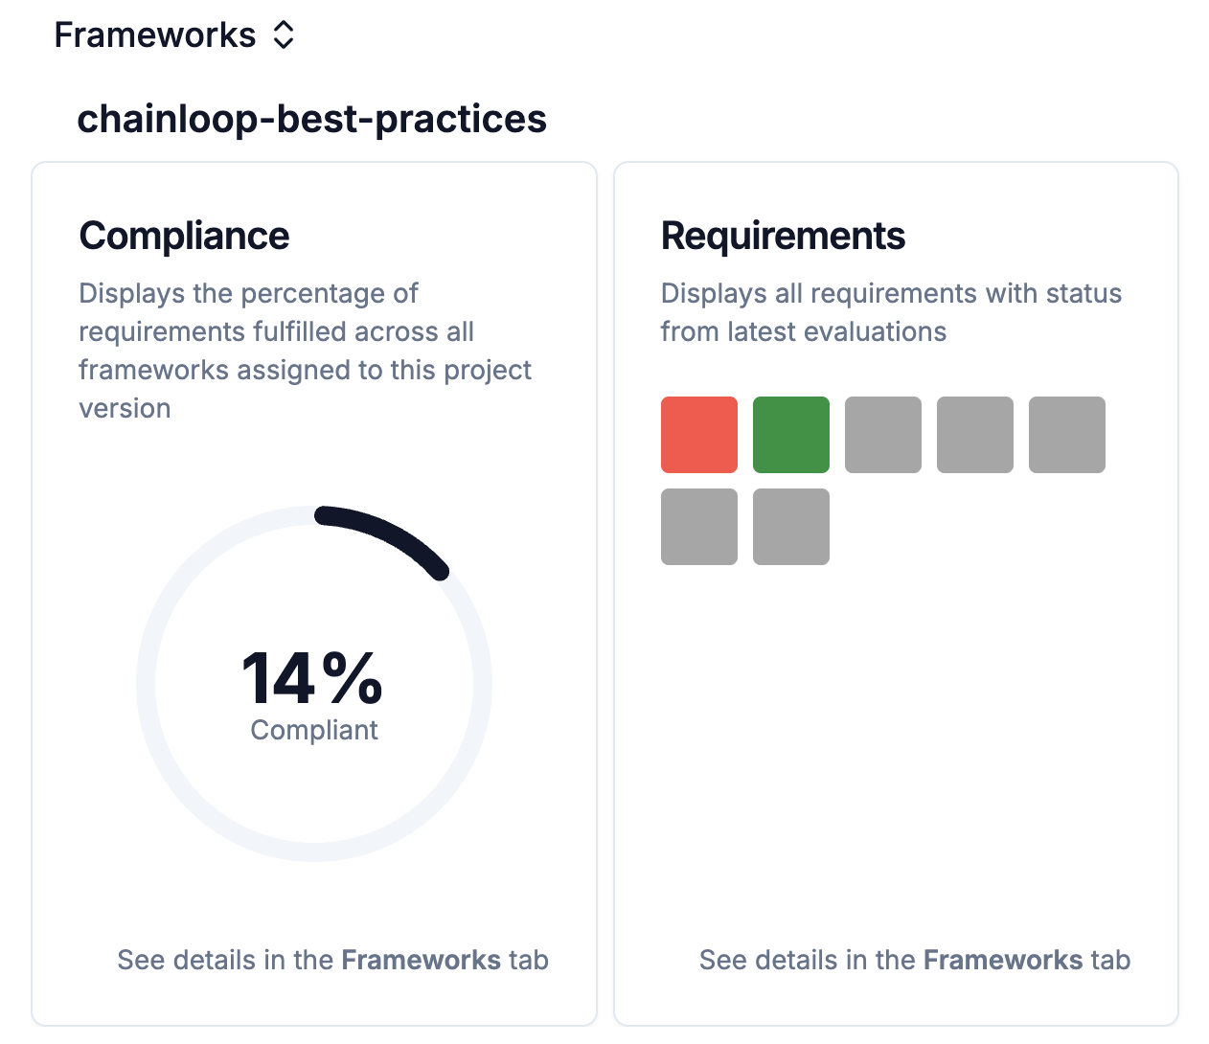Viewport: 1209px width, 1044px height.
Task: Click the Requirements card heading
Action: pos(783,236)
